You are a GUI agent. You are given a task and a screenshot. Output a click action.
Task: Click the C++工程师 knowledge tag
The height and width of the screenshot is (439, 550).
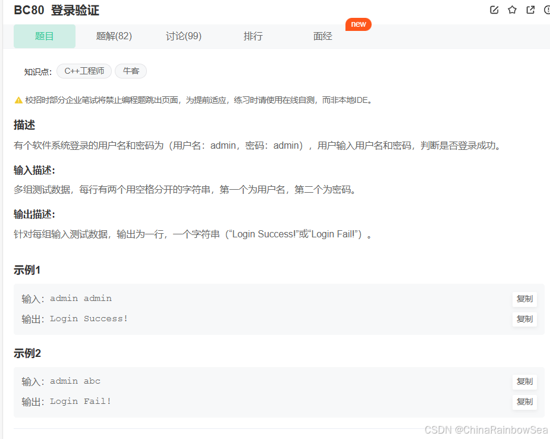84,71
